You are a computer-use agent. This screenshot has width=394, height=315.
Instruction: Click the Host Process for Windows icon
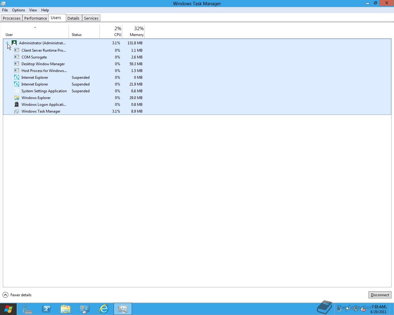(x=17, y=70)
